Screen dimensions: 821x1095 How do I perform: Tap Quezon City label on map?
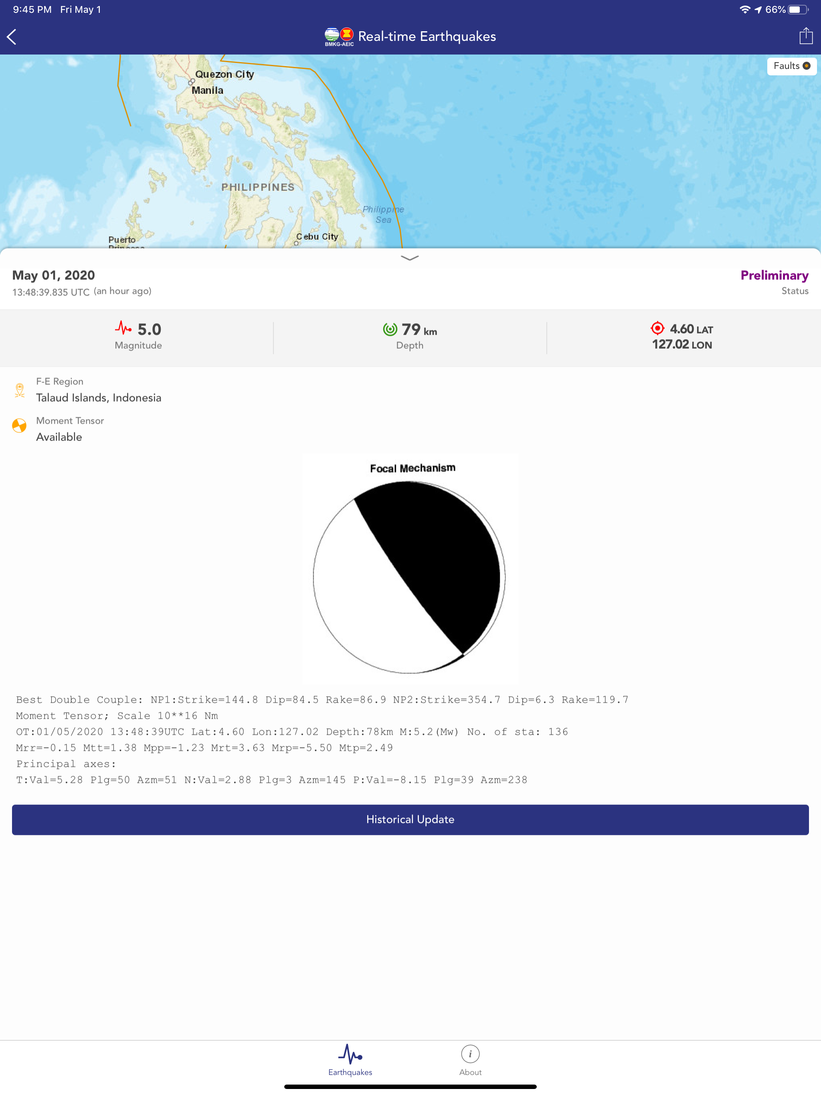click(x=224, y=74)
